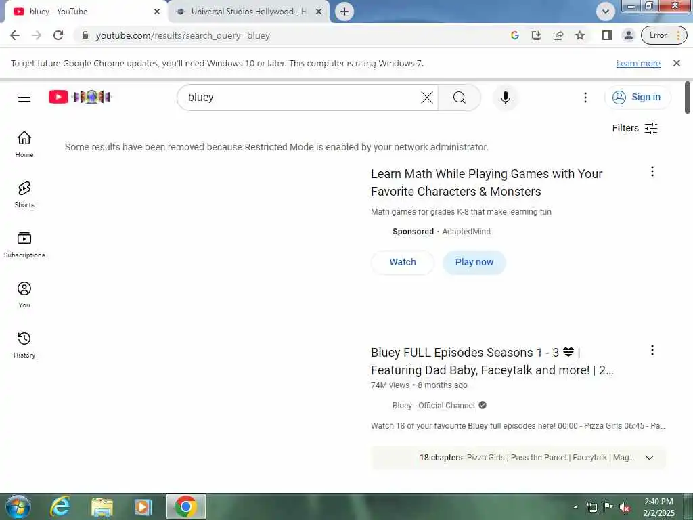This screenshot has height=520, width=693.
Task: Start voice search with microphone icon
Action: click(x=506, y=97)
